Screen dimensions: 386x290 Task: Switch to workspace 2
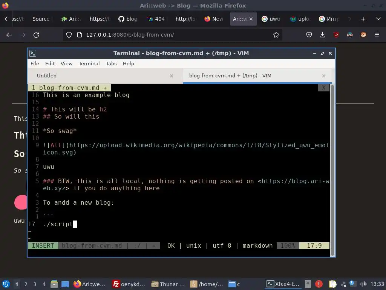pos(26,284)
